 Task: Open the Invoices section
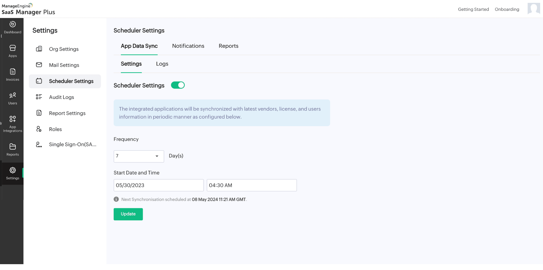pyautogui.click(x=12, y=74)
